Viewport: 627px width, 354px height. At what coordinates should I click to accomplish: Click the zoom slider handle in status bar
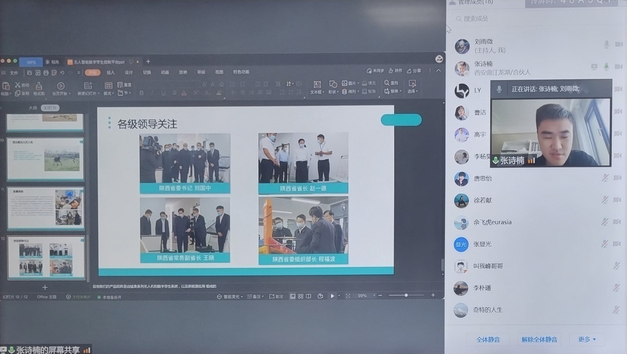406,295
